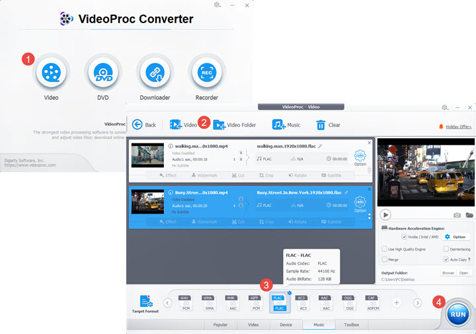Rename output walking.man.1920x1080.flac with pencil icon

320,146
